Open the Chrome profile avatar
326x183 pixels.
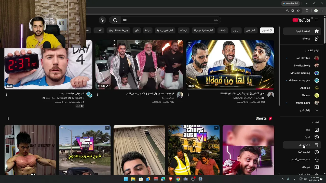316,11
